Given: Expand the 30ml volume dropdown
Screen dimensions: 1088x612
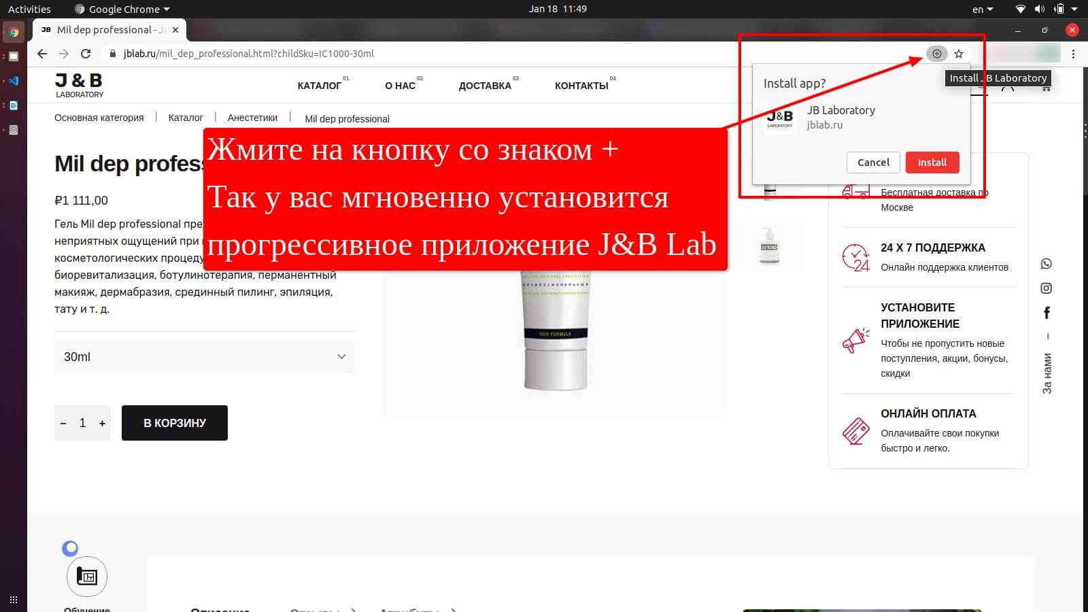Looking at the screenshot, I should (x=204, y=357).
